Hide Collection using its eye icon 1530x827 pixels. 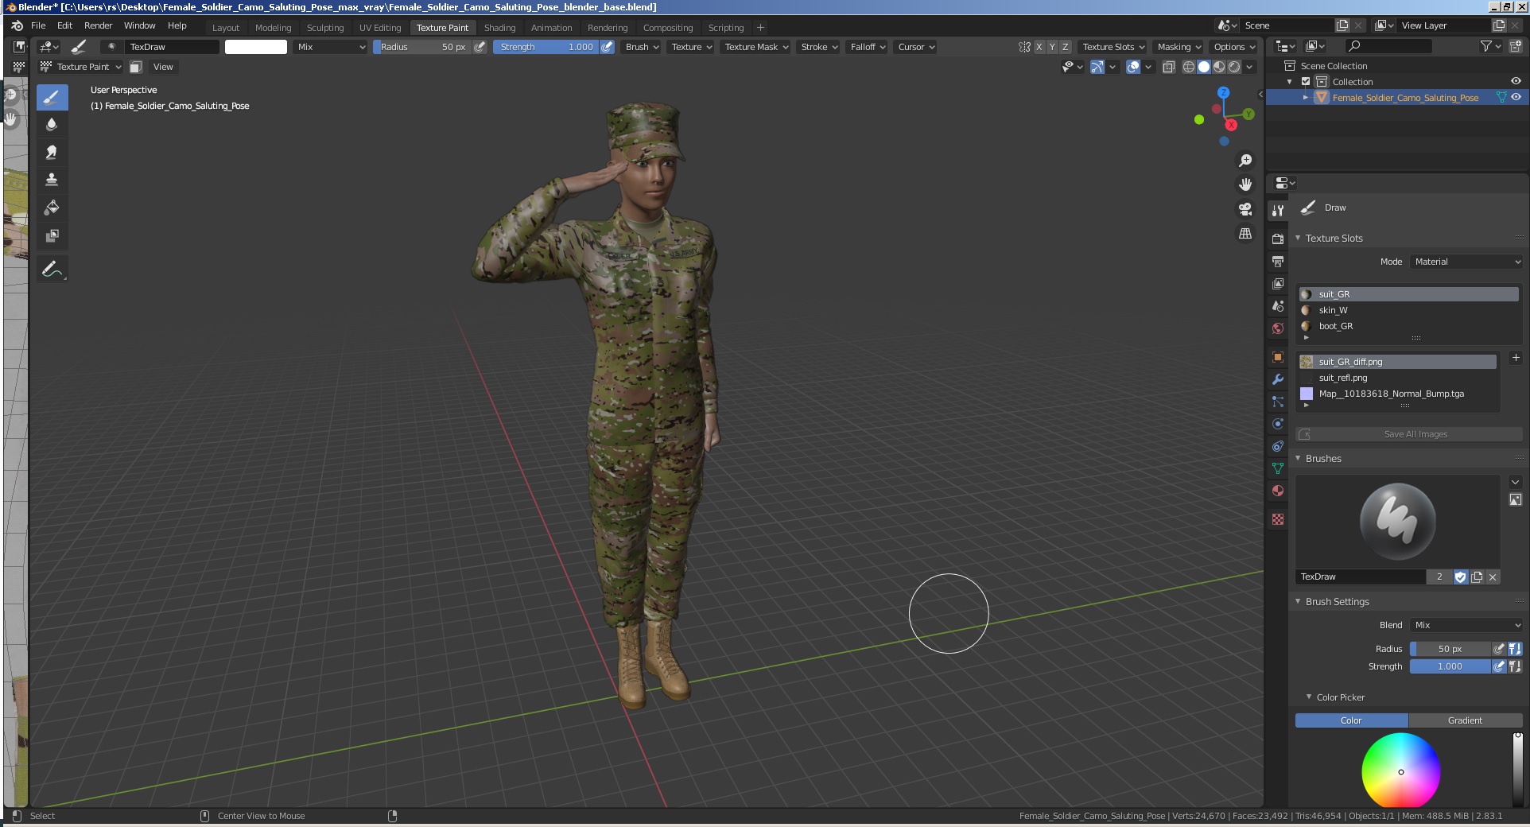click(x=1516, y=81)
